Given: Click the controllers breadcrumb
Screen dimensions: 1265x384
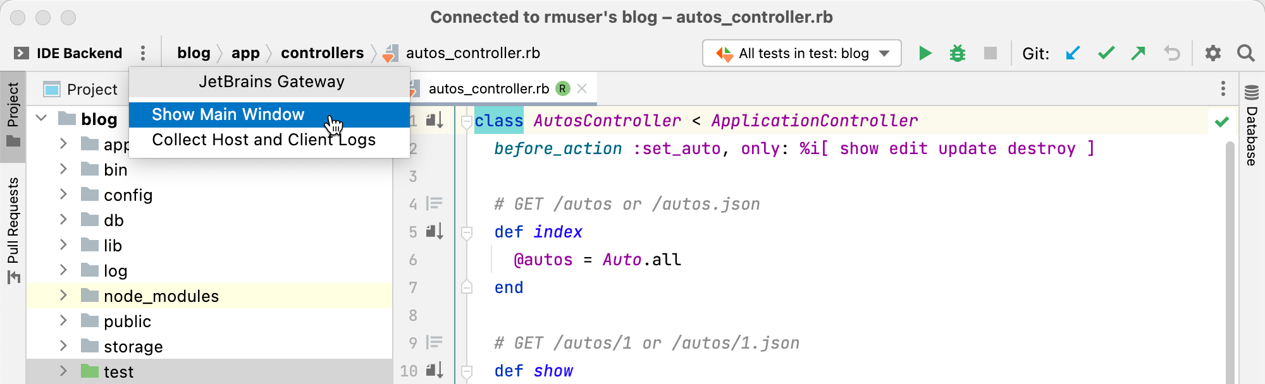Looking at the screenshot, I should point(322,53).
